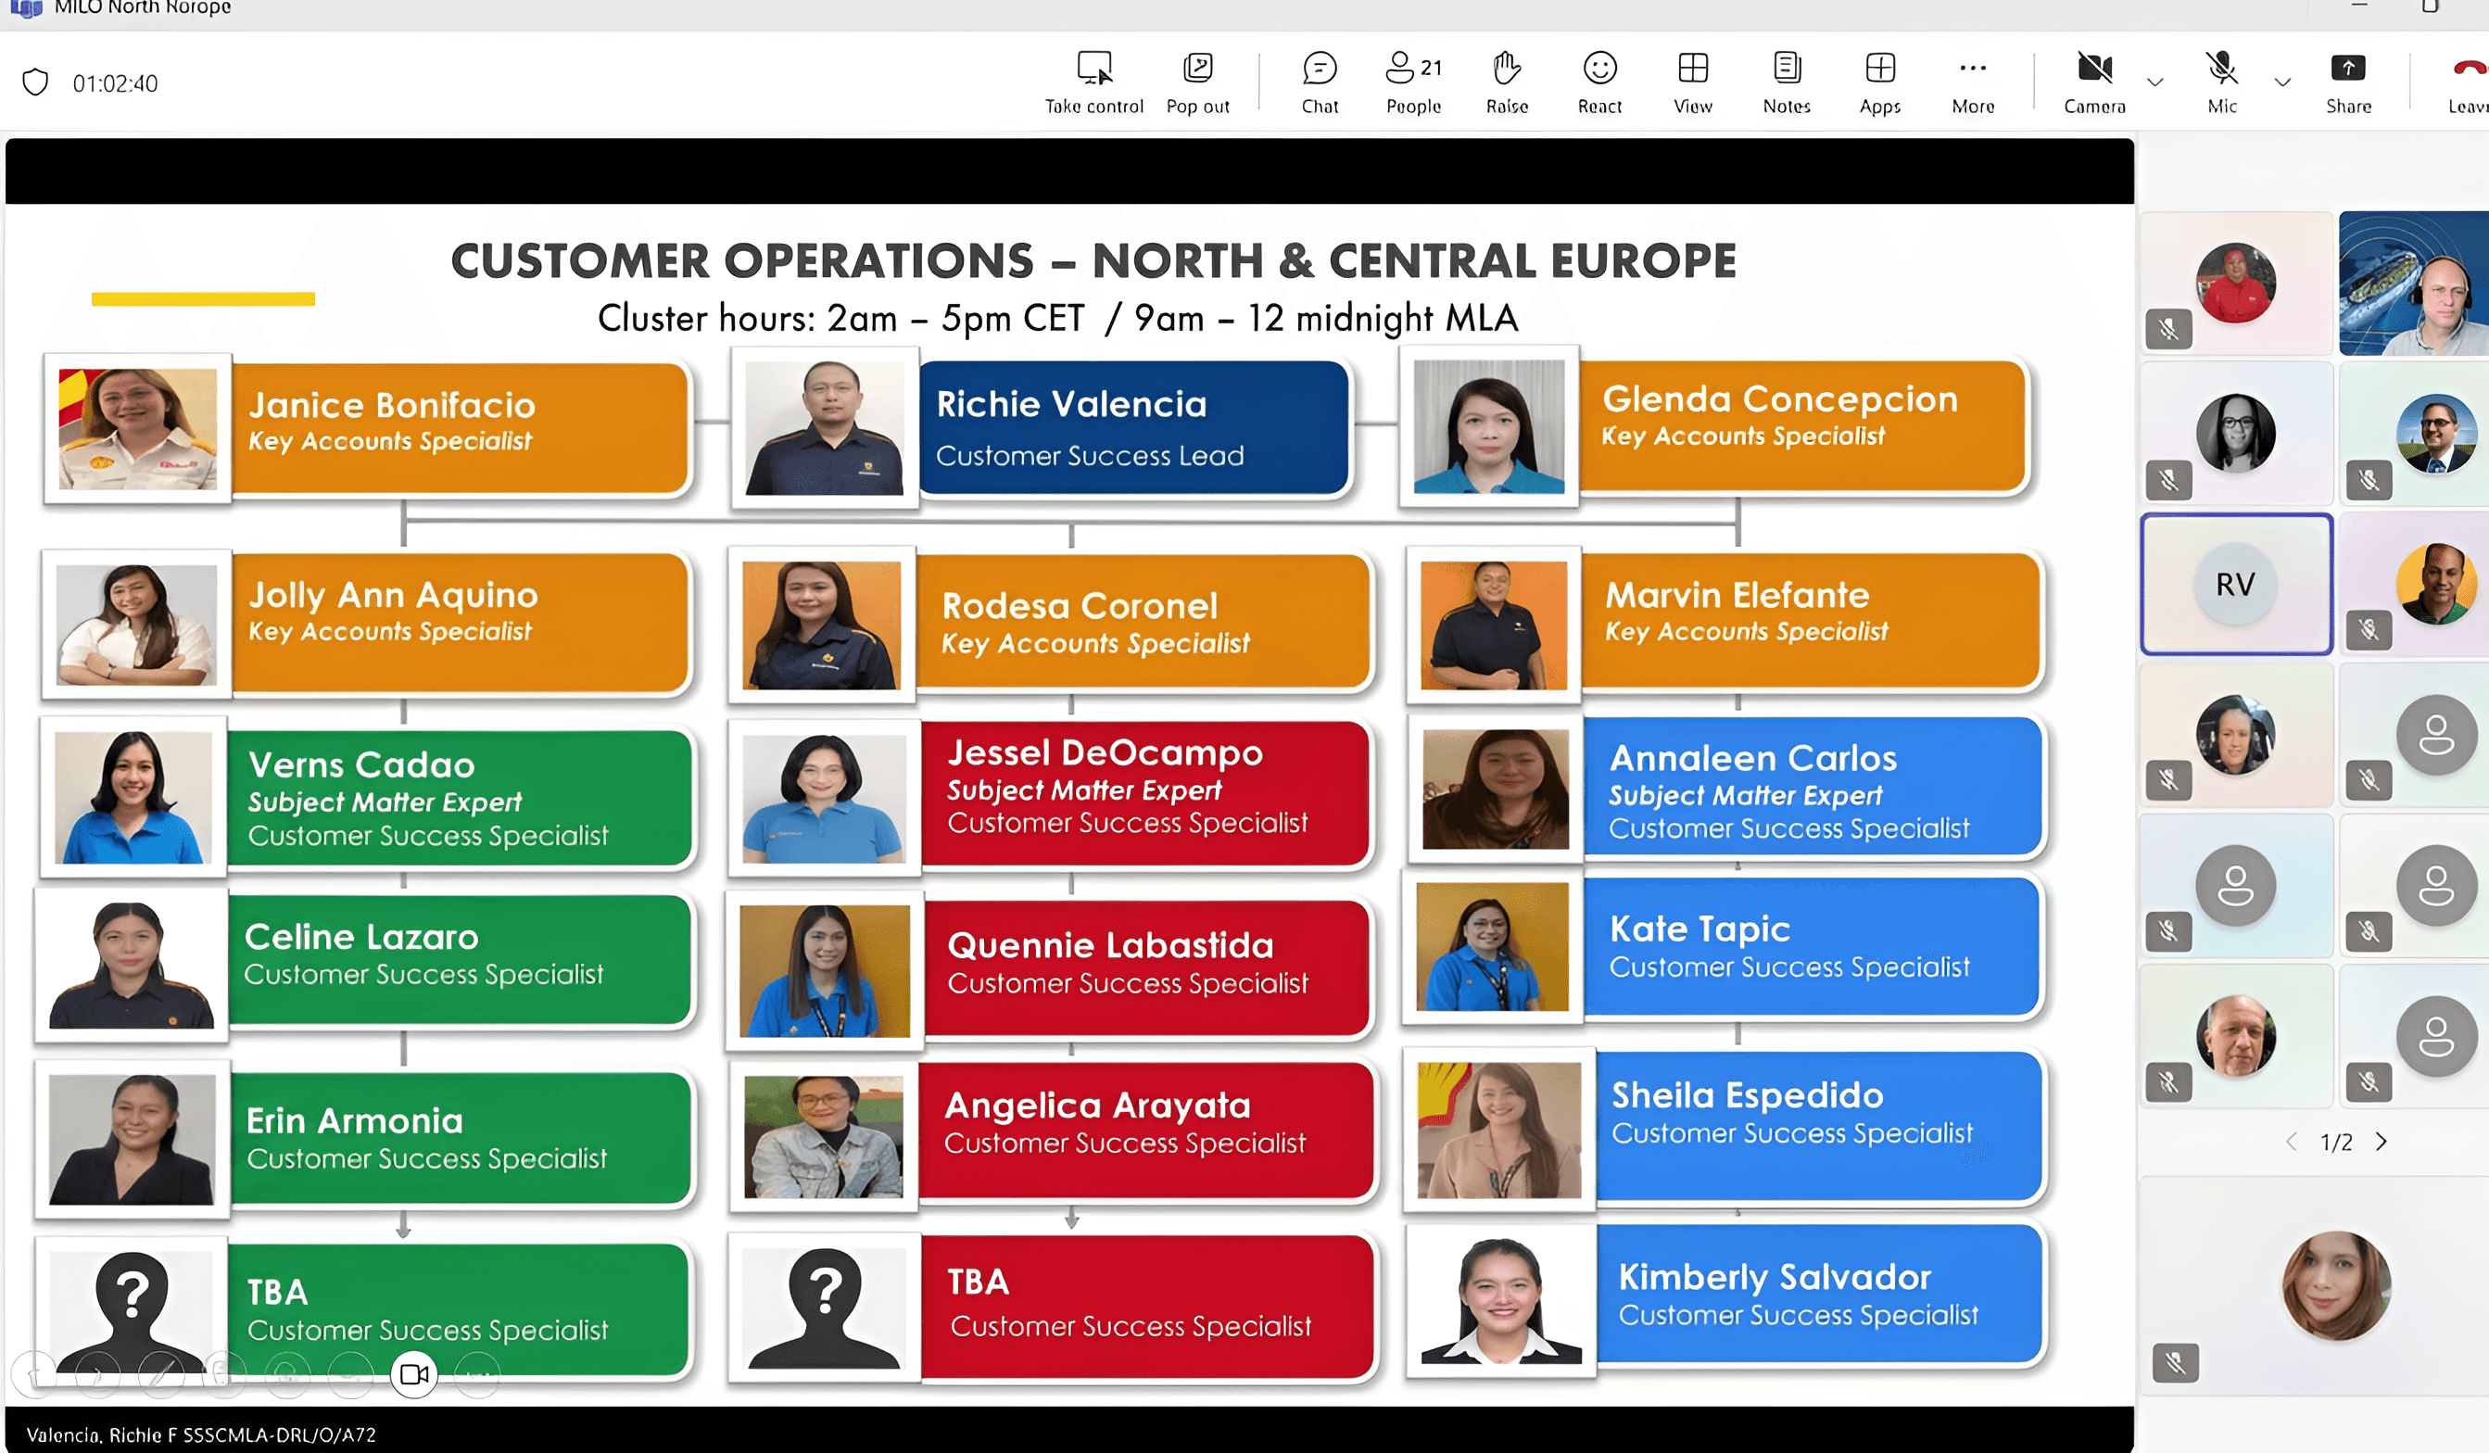This screenshot has height=1453, width=2489.
Task: Click the Celine Lazaro card
Action: (363, 965)
